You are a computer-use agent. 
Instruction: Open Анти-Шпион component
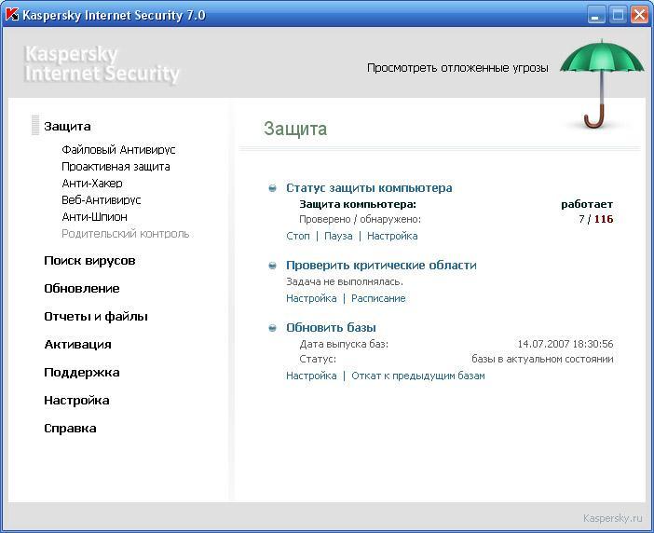94,217
